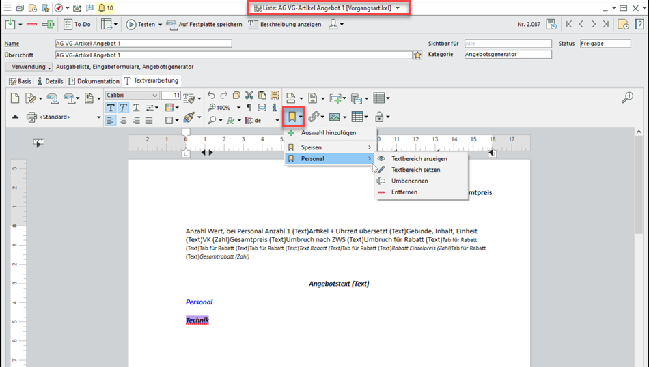This screenshot has width=649, height=367.
Task: Expand the Verwendung dropdown button
Action: (x=29, y=67)
